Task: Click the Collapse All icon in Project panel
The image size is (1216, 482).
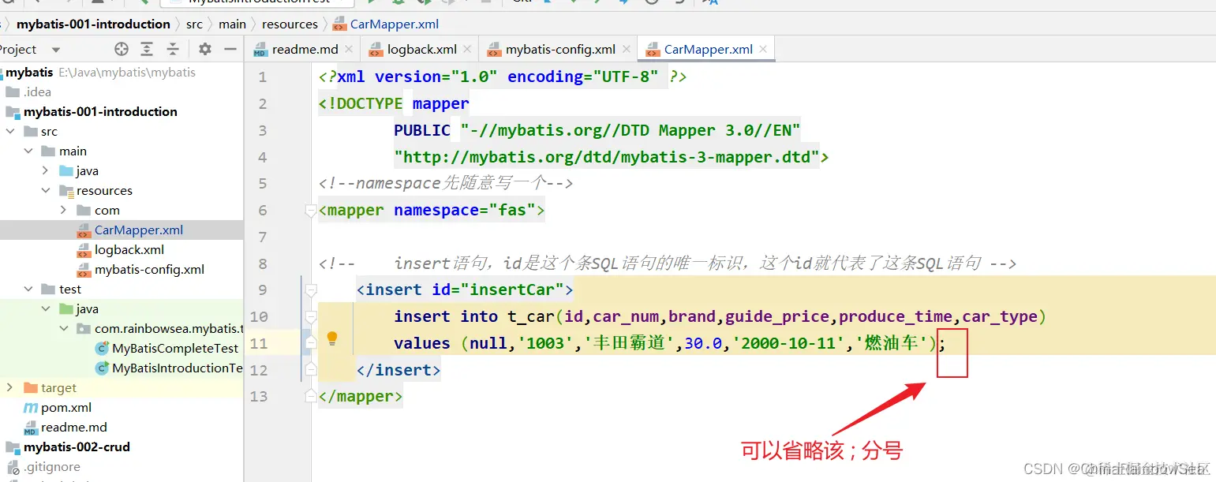Action: 173,49
